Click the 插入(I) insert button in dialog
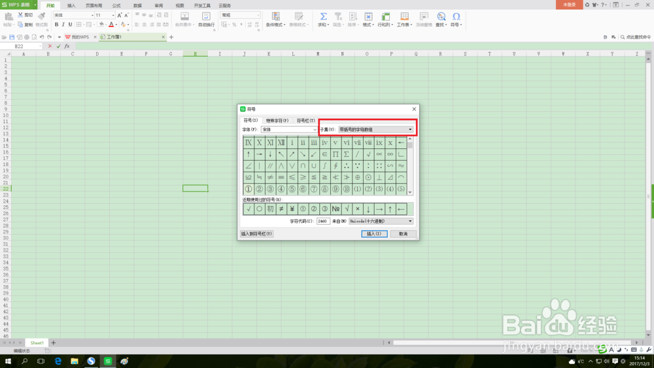The height and width of the screenshot is (368, 654). pyautogui.click(x=374, y=234)
